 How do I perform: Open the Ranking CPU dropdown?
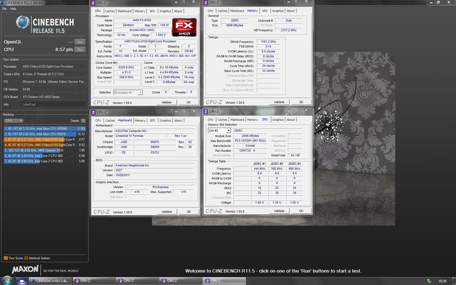coord(14,121)
